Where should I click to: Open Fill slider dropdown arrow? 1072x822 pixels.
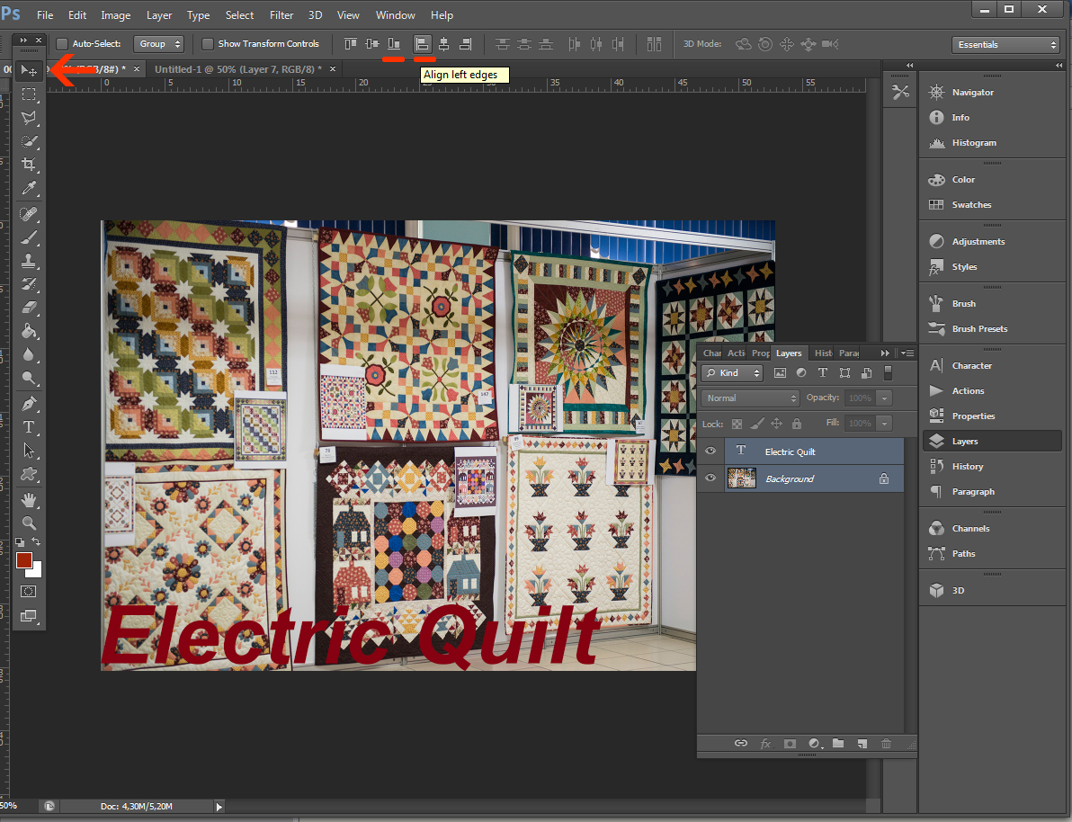(x=884, y=424)
